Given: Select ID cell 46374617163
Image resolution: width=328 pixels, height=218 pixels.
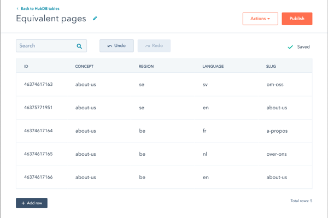Looking at the screenshot, I should (x=38, y=84).
